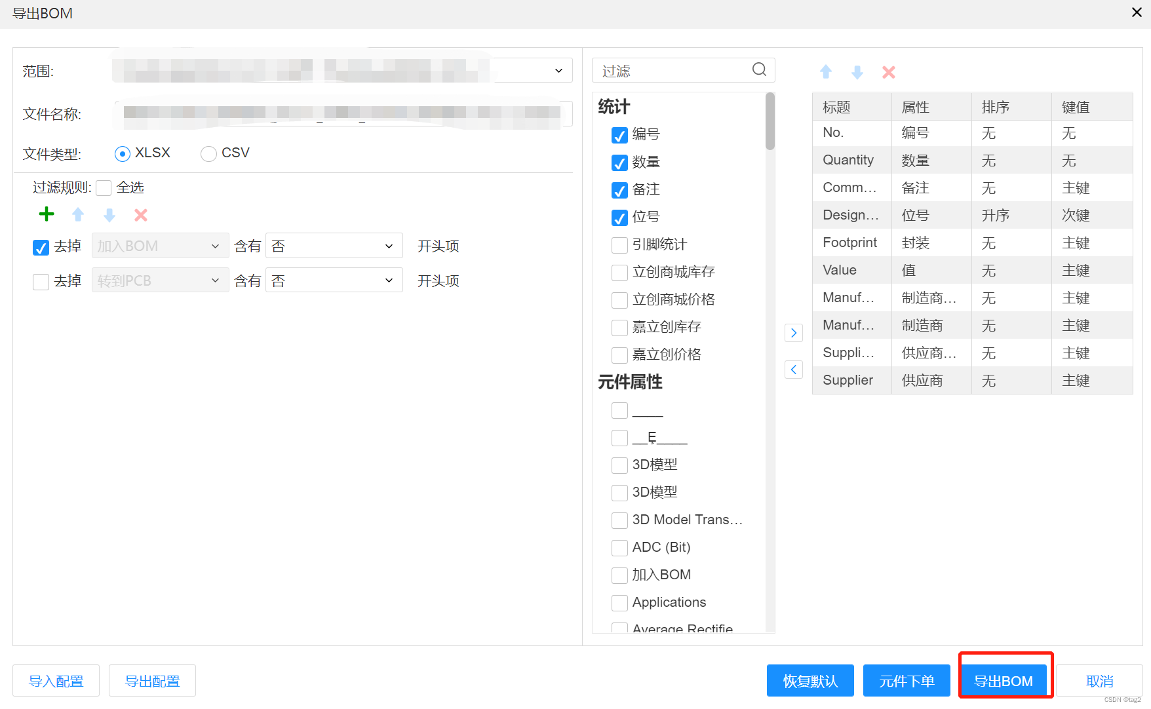
Task: Check 去掉 for 转到PCB rule
Action: tap(41, 282)
